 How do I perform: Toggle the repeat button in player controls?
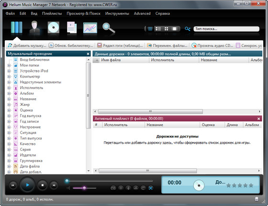pyautogui.click(x=143, y=188)
